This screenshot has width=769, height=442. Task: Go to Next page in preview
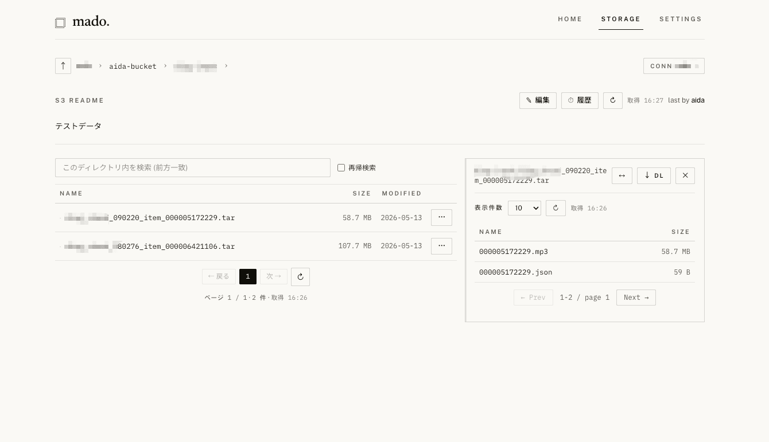(636, 298)
